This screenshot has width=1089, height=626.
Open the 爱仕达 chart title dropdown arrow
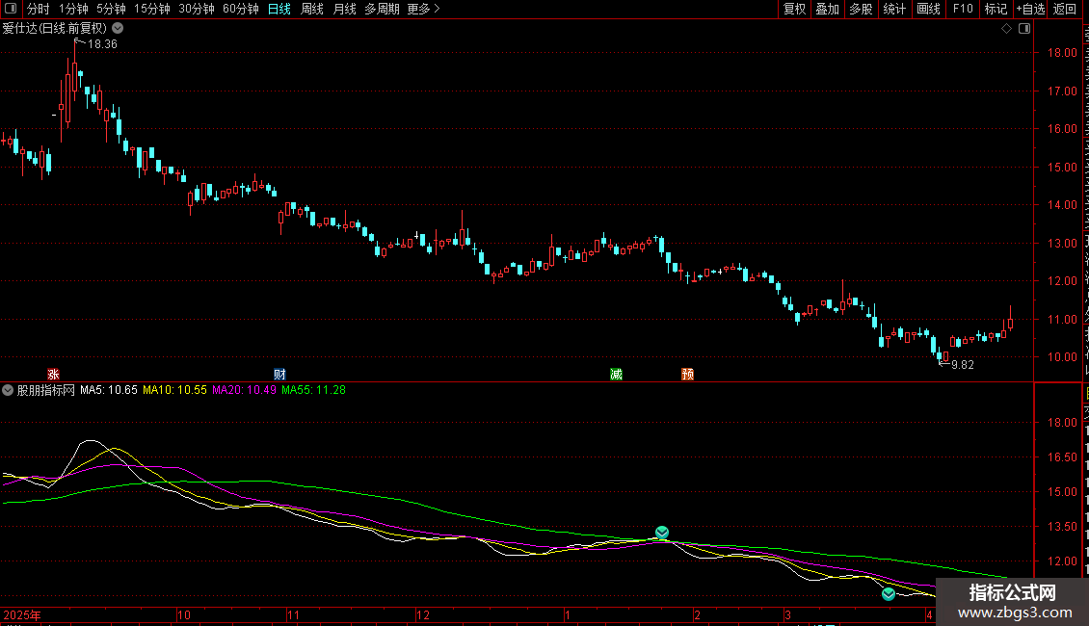click(118, 29)
